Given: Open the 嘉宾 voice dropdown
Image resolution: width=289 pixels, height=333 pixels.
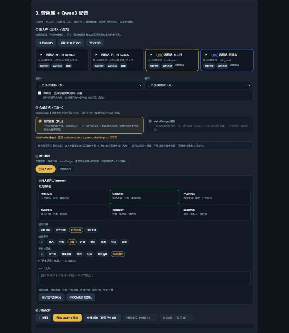Looking at the screenshot, I should pyautogui.click(x=198, y=85).
